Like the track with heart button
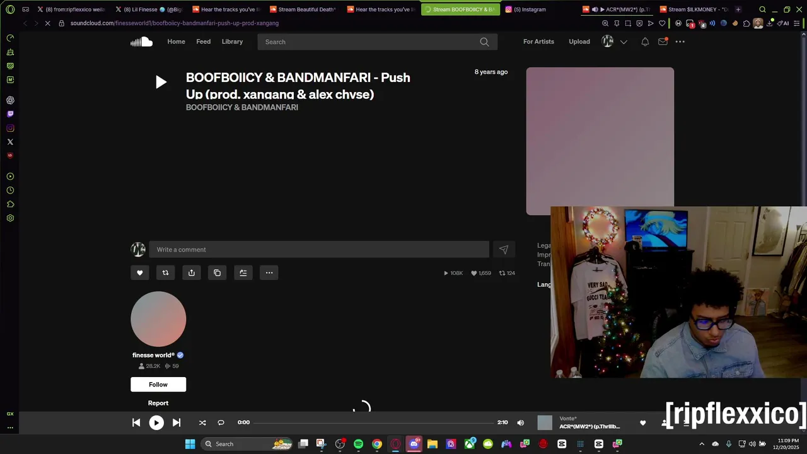Viewport: 807px width, 454px height. click(140, 273)
